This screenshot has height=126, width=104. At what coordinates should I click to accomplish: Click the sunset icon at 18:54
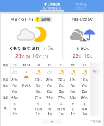26,77
